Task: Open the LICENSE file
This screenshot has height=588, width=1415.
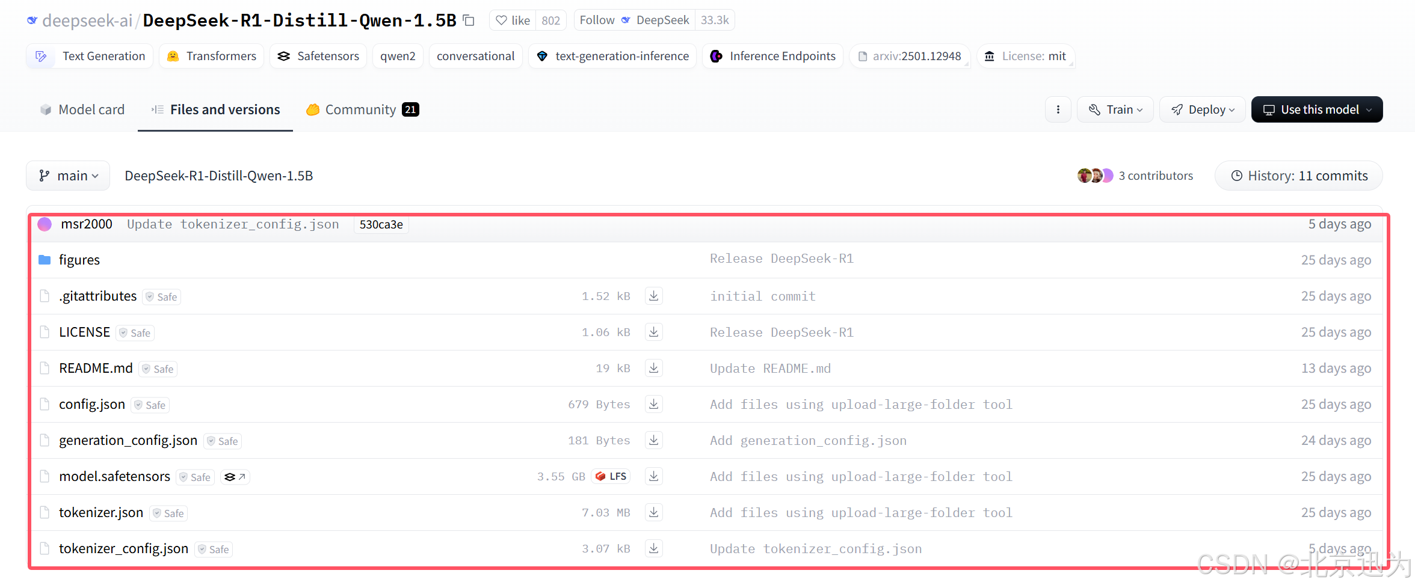Action: 85,332
